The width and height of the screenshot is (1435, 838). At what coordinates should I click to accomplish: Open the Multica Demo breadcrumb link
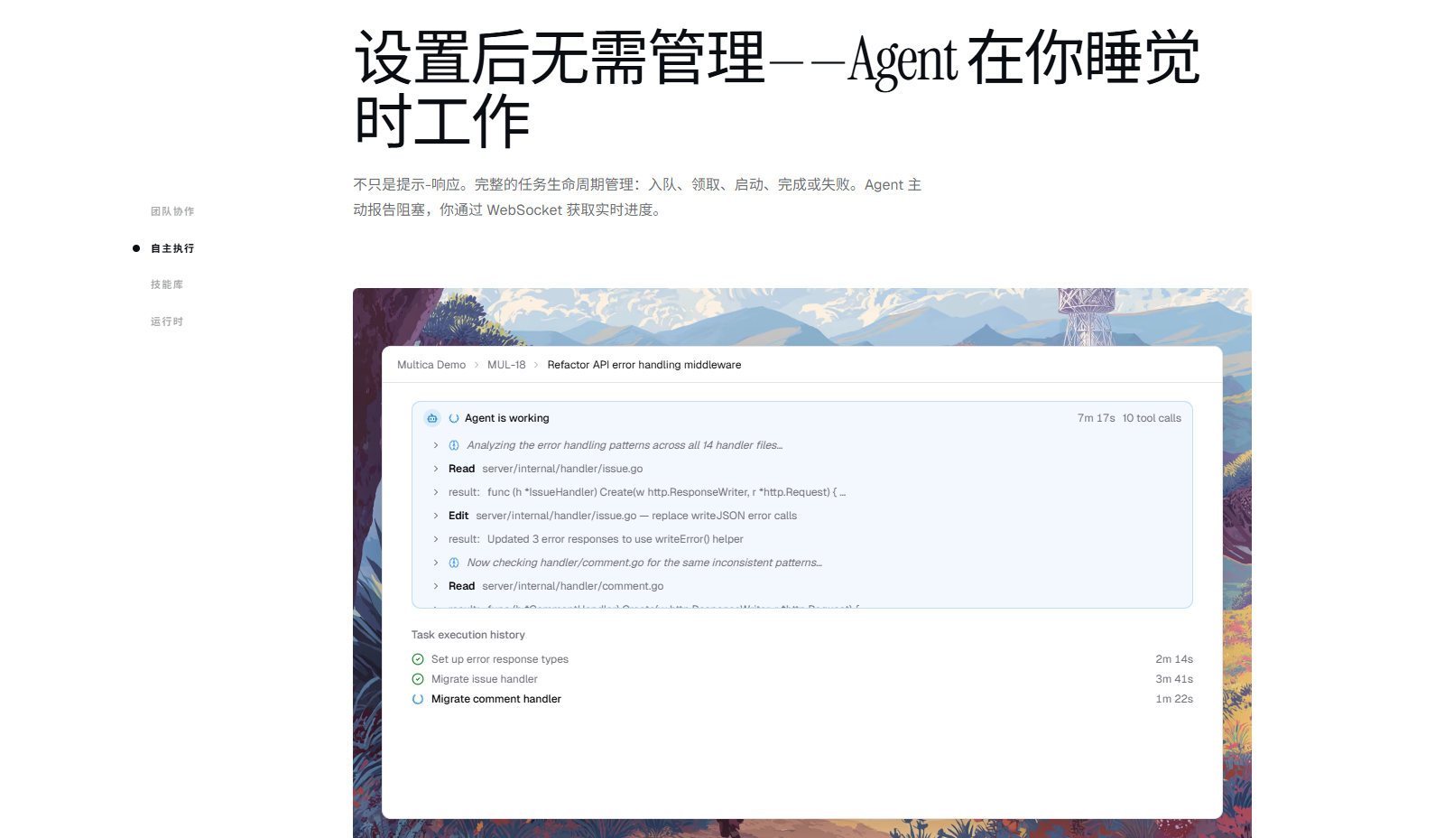click(431, 365)
